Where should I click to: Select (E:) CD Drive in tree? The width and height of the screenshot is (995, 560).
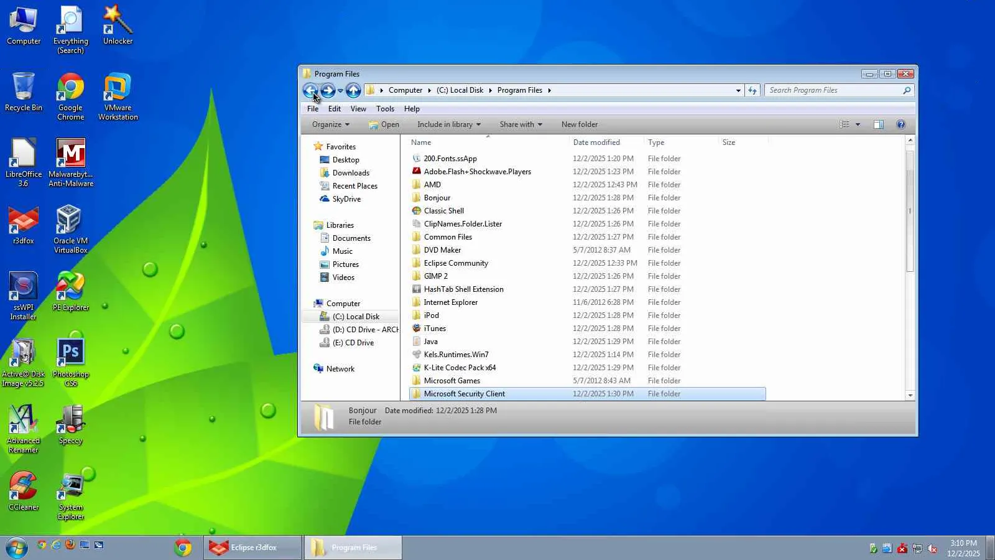pos(347,343)
